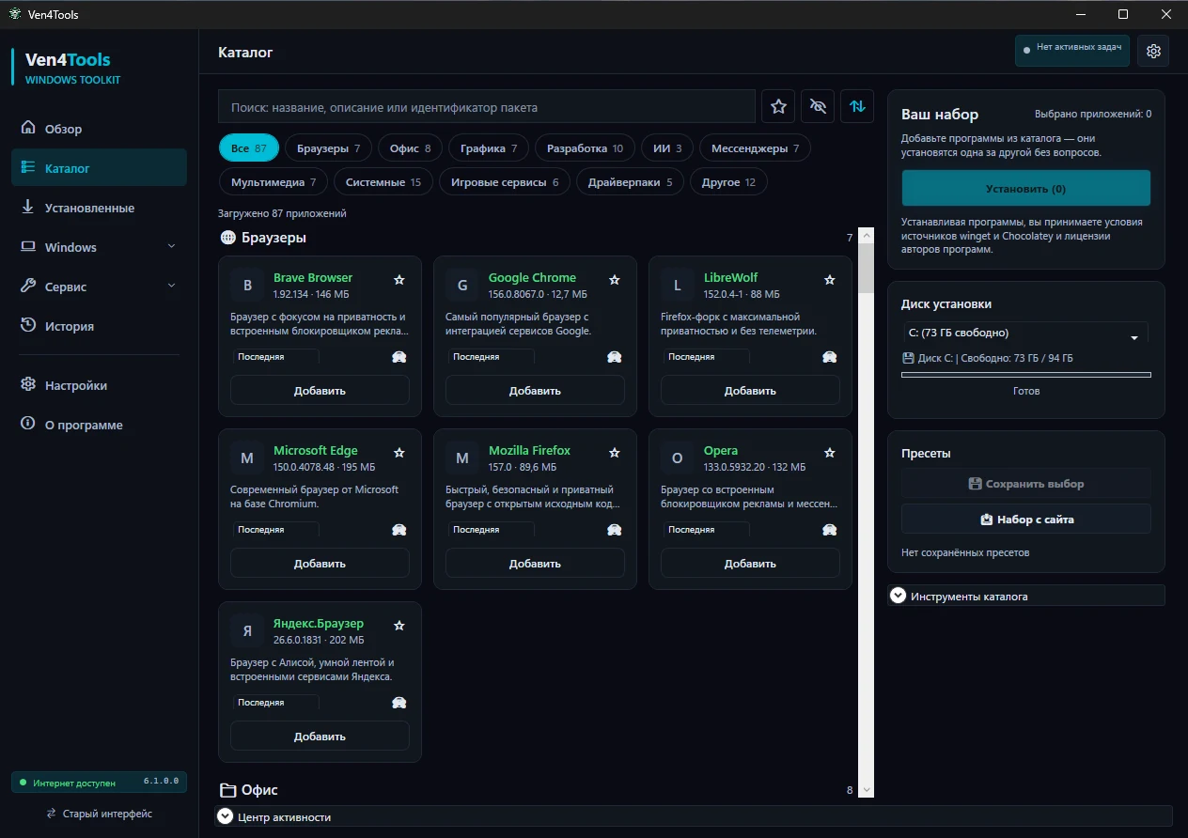The height and width of the screenshot is (838, 1188).
Task: Click the small icon beside Яндекс.Браузер's version selector
Action: pyautogui.click(x=399, y=703)
